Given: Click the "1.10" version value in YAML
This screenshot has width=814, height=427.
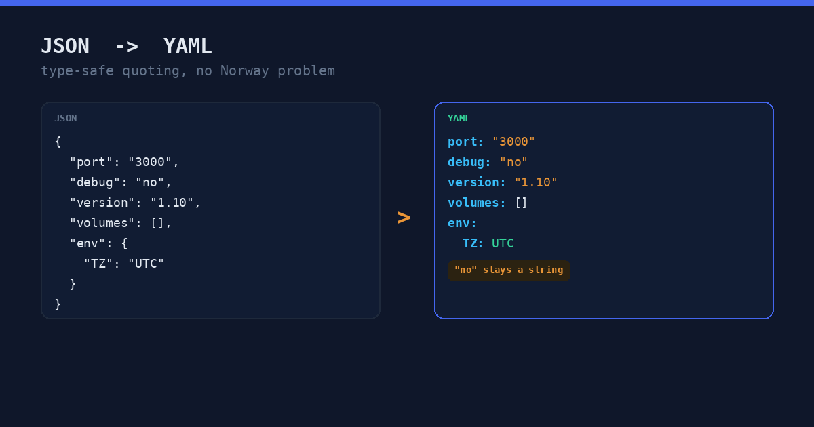Looking at the screenshot, I should [536, 182].
